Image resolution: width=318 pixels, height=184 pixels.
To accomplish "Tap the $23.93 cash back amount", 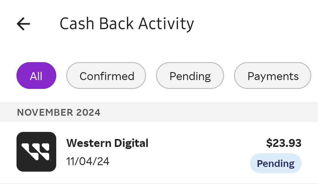I will click(284, 143).
